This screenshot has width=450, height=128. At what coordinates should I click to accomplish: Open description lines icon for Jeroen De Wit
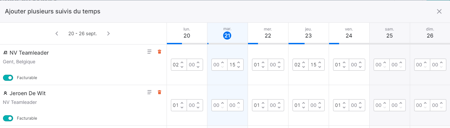pos(149,92)
